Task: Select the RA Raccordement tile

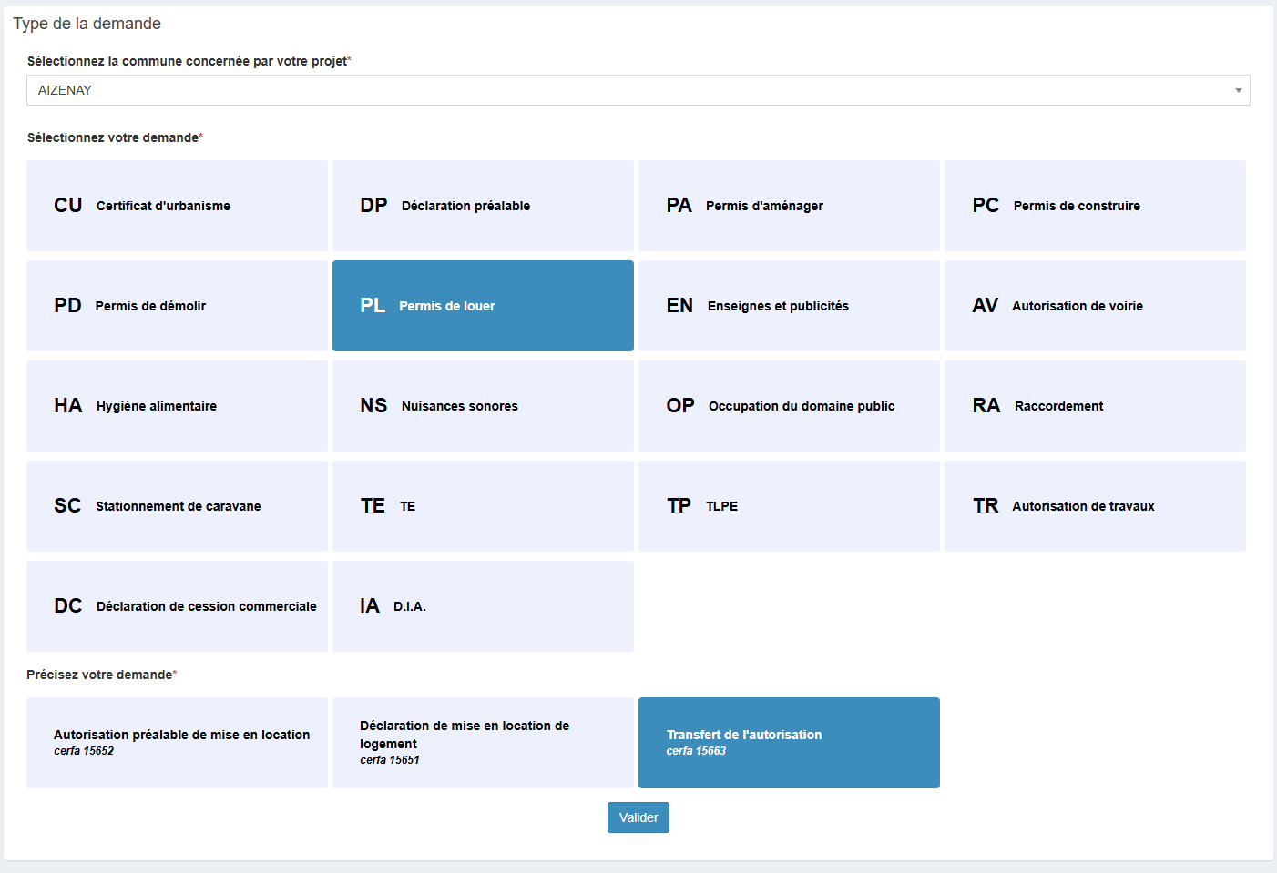Action: (x=1095, y=406)
